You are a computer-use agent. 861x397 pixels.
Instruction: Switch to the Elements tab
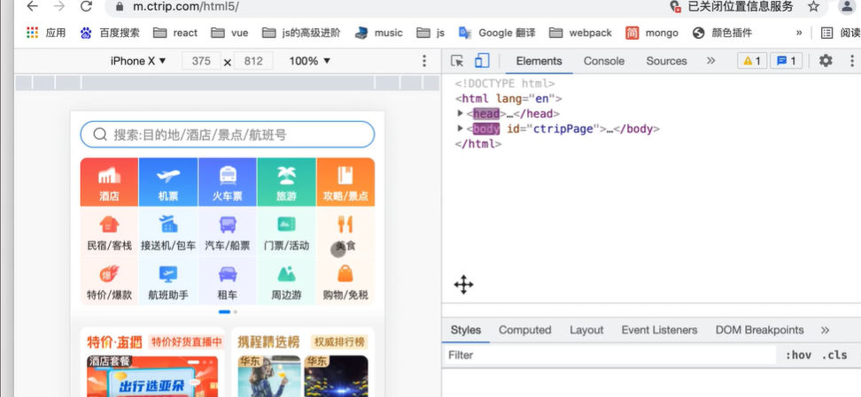click(539, 61)
